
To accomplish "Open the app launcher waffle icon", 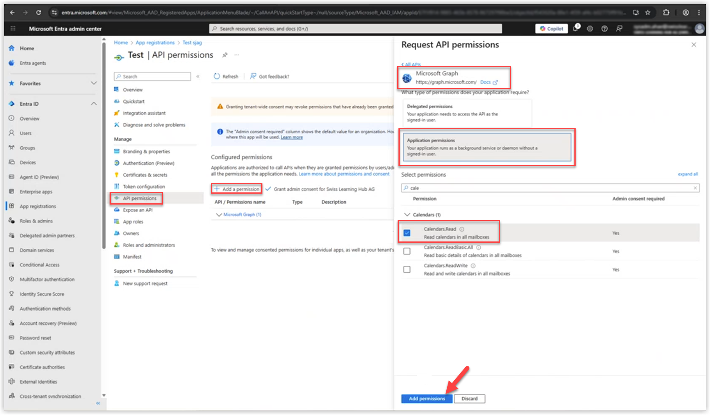I will click(13, 29).
